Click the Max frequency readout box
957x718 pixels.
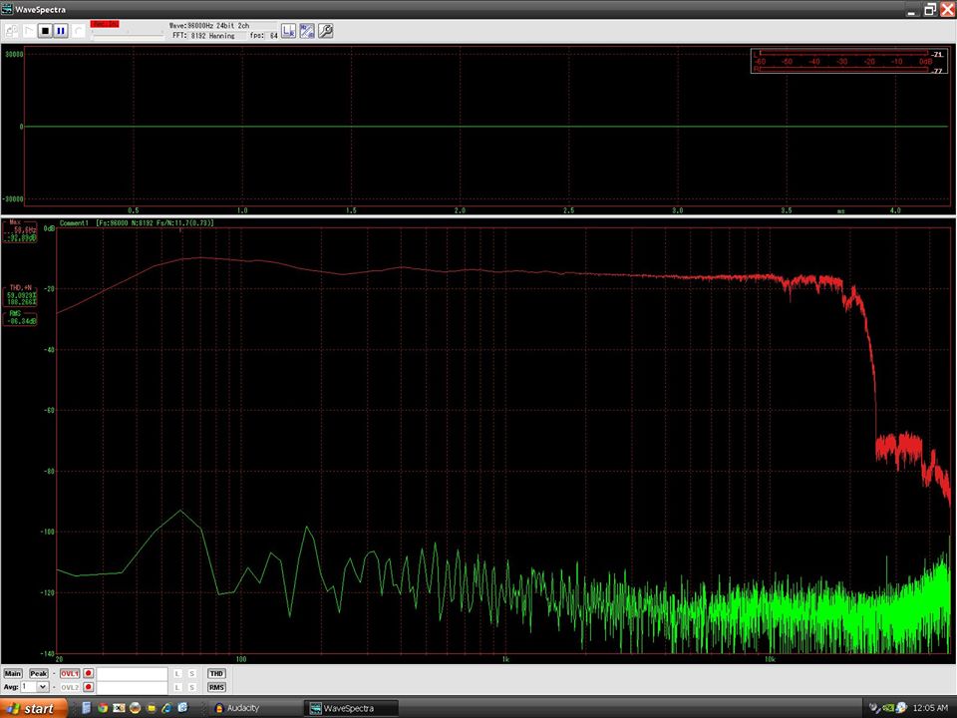20,230
